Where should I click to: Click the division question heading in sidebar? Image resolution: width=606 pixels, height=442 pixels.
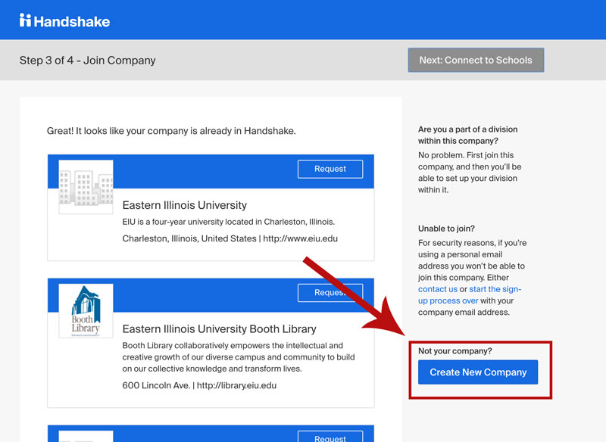[x=468, y=135]
